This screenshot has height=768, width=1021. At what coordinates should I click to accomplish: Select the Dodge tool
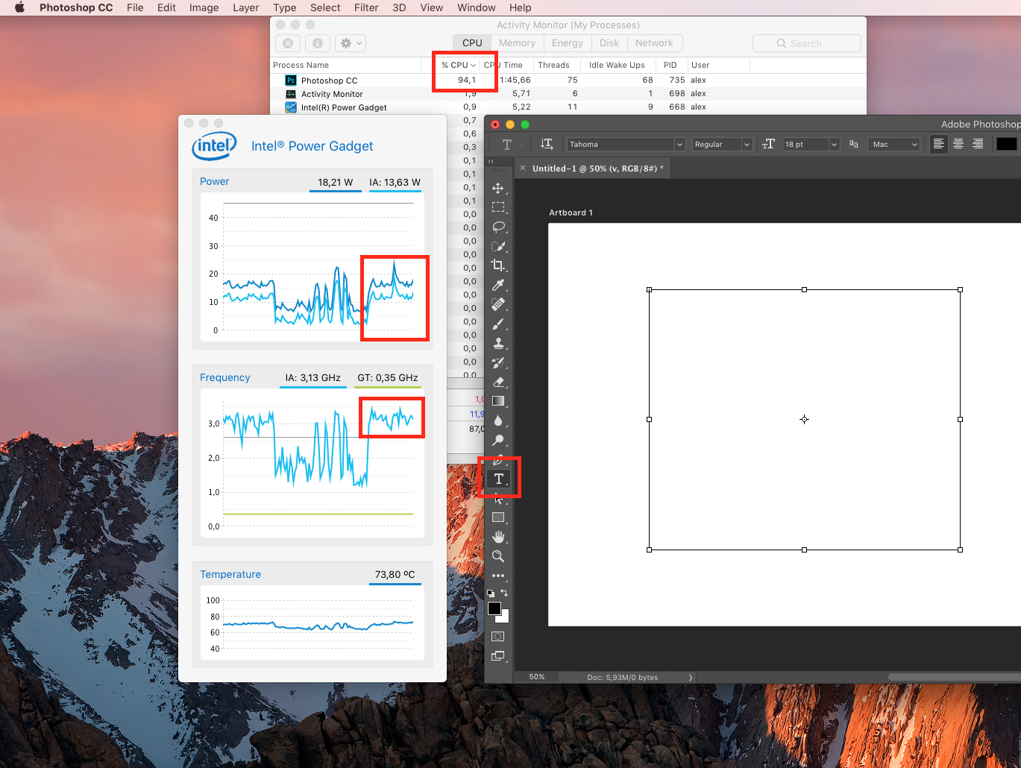pyautogui.click(x=498, y=440)
